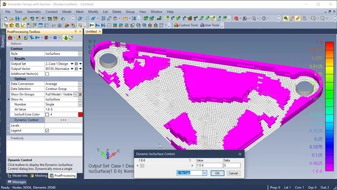Toggle the Additional Vector(s) checkbox
The height and width of the screenshot is (190, 337).
(x=47, y=74)
